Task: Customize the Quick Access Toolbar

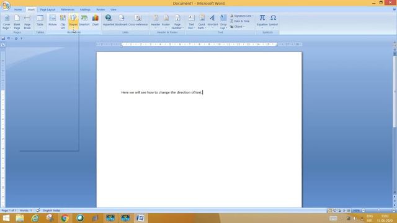Action: click(22, 38)
